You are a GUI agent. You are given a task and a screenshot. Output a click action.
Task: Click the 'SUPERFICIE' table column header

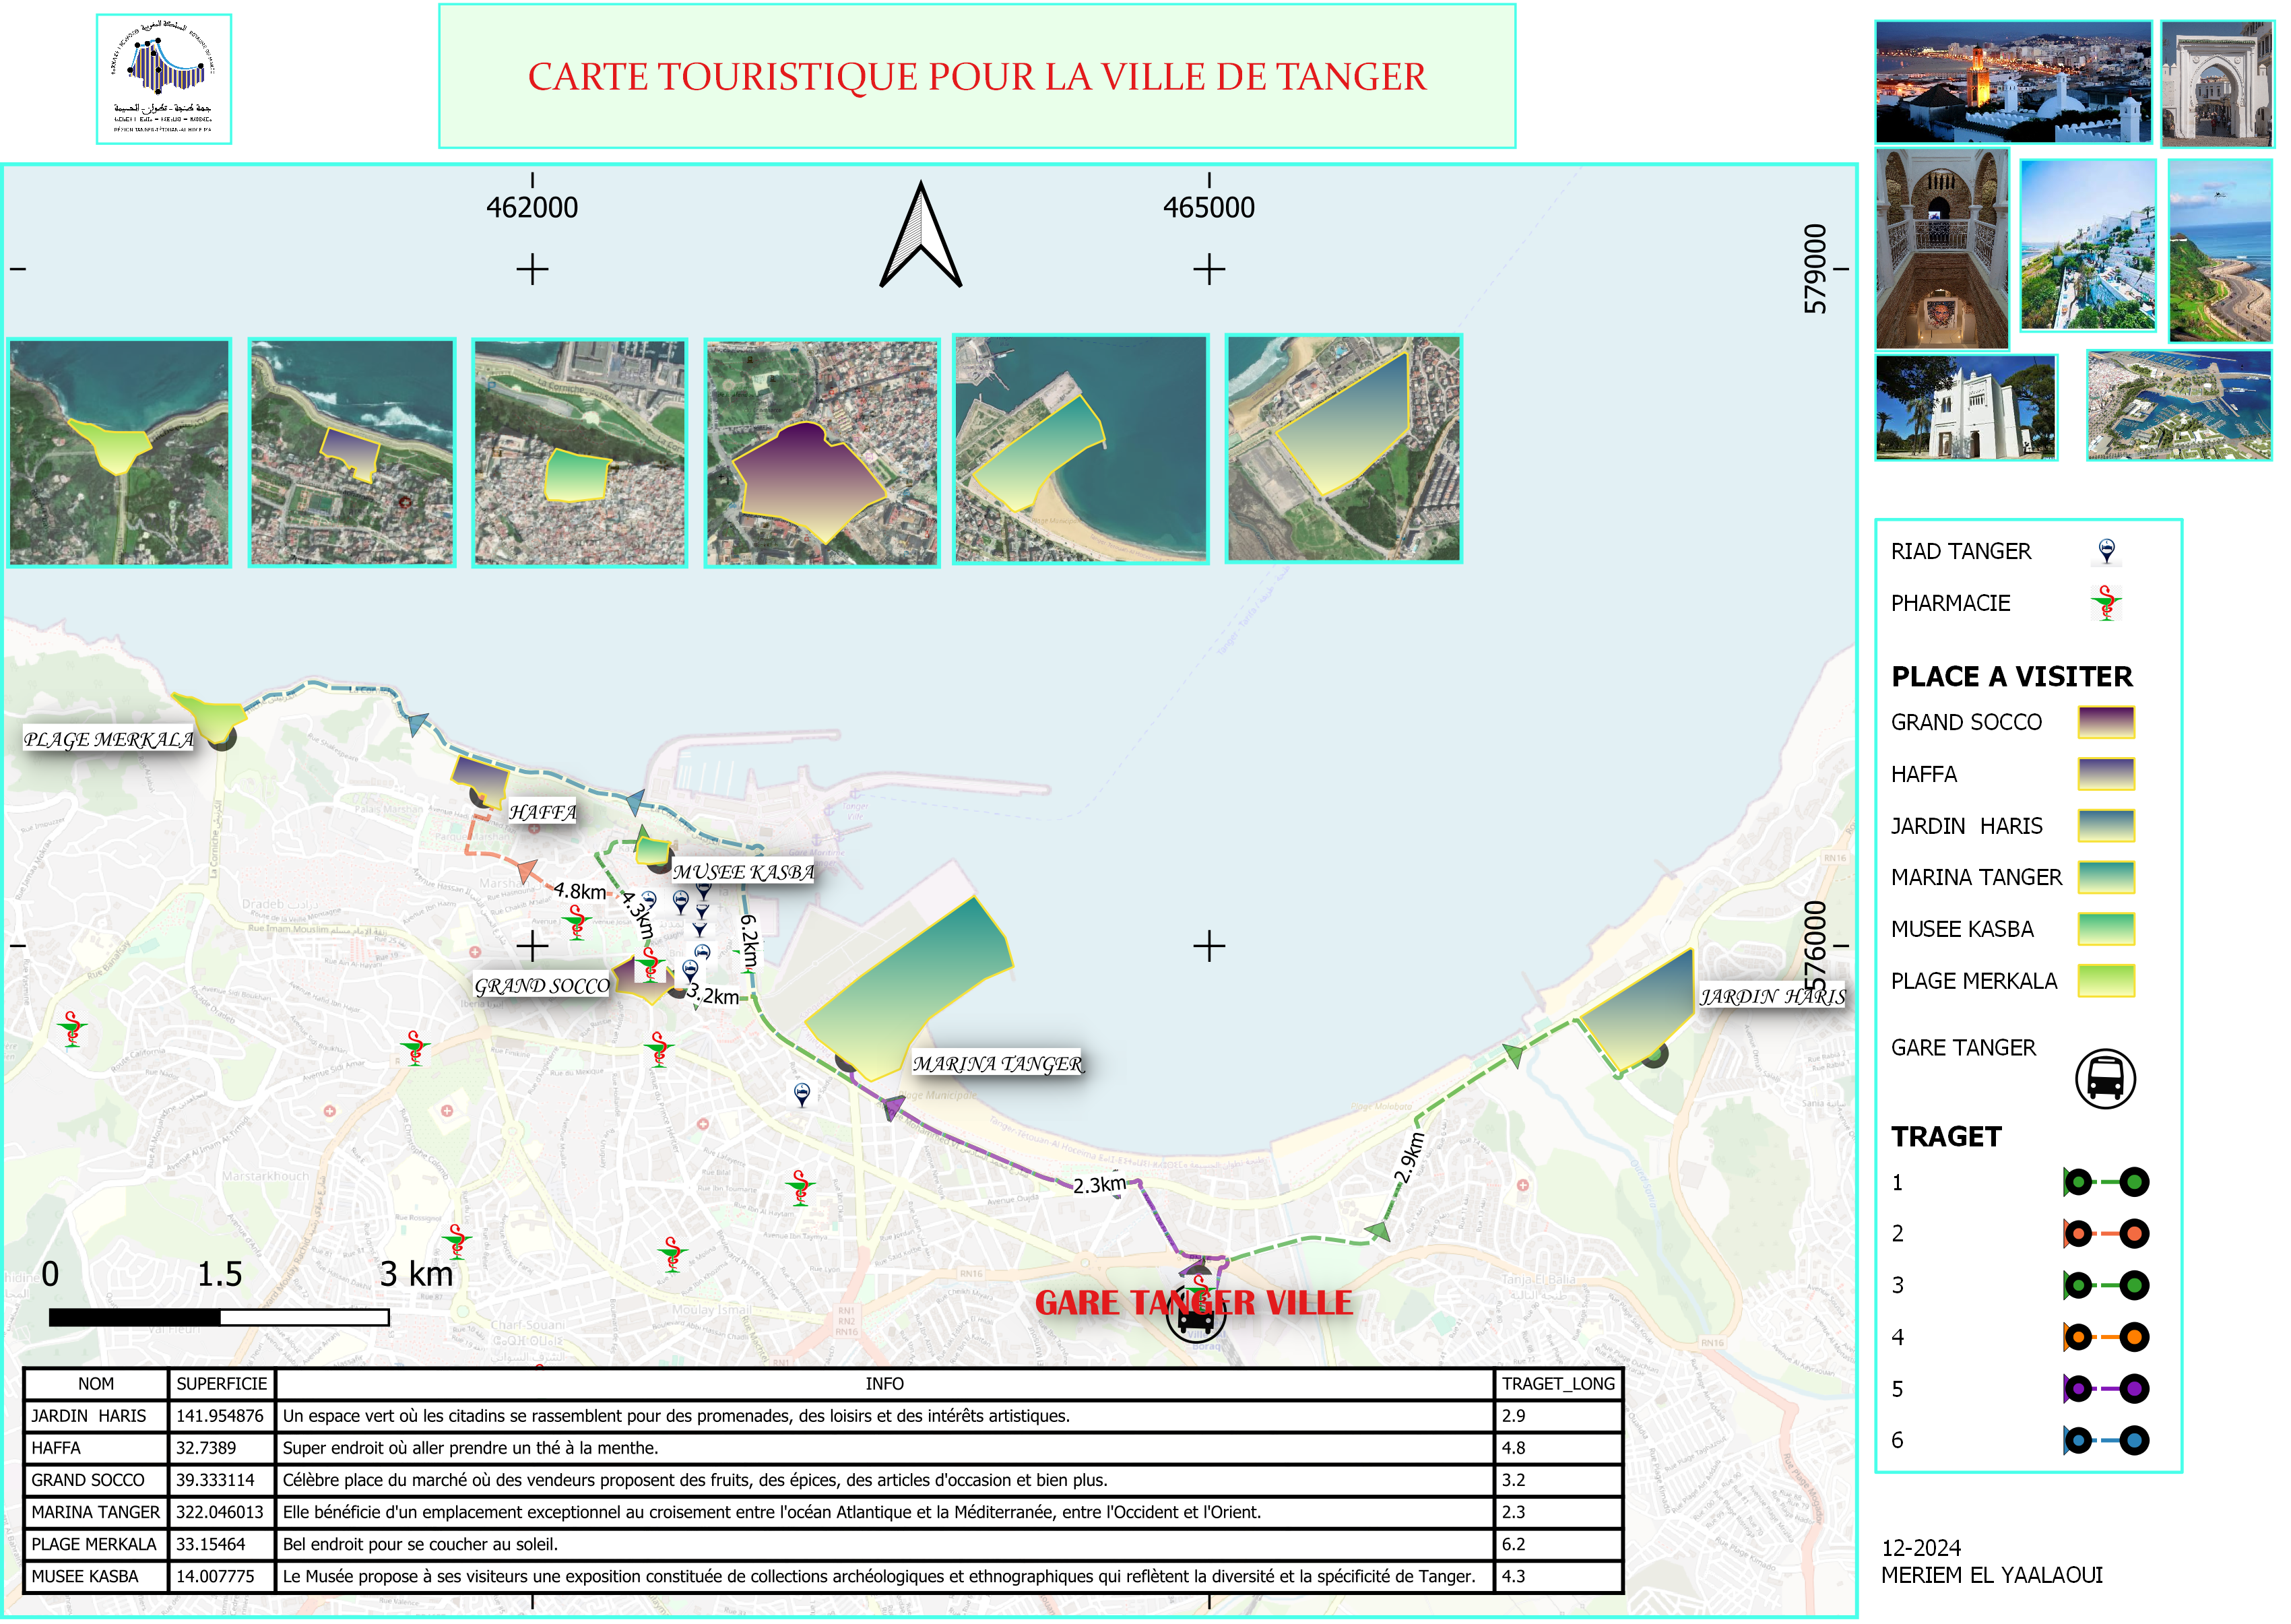(x=221, y=1385)
